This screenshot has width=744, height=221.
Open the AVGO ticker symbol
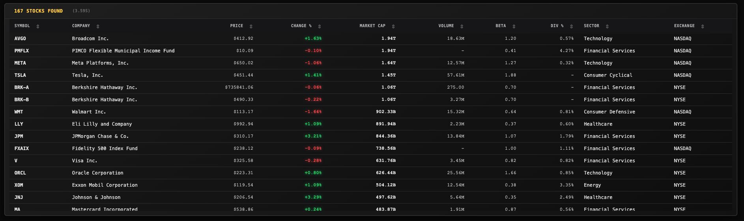click(20, 39)
